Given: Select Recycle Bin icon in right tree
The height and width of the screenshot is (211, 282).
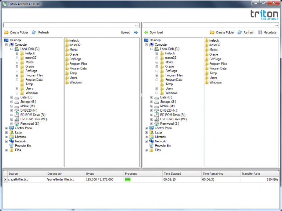Looking at the screenshot, I should coord(151,145).
